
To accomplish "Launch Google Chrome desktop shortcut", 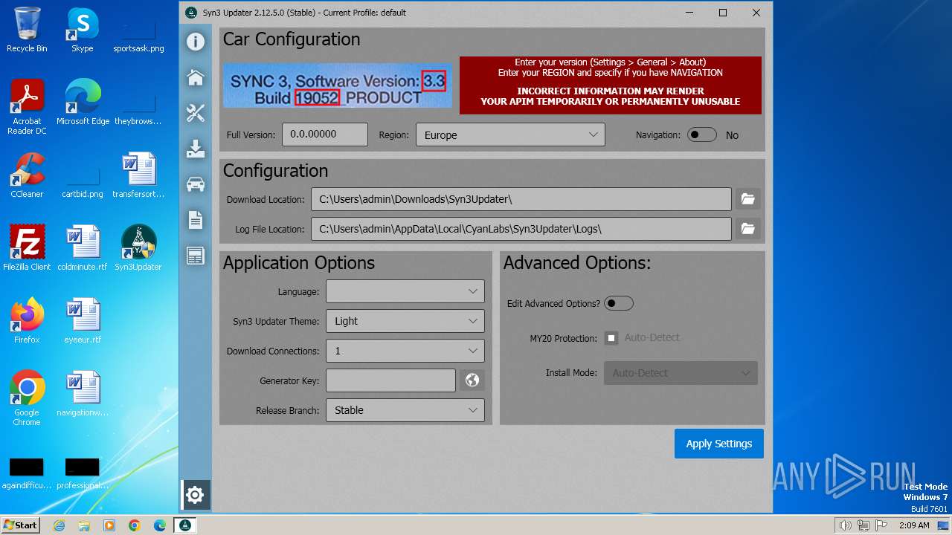I will (27, 399).
